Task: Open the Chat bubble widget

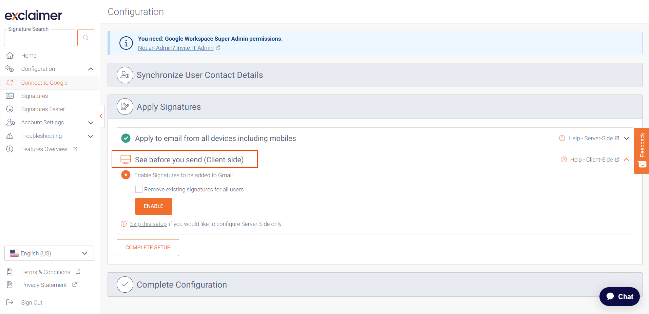Action: pyautogui.click(x=619, y=297)
